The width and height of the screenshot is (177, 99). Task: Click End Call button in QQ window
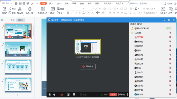(x=123, y=94)
